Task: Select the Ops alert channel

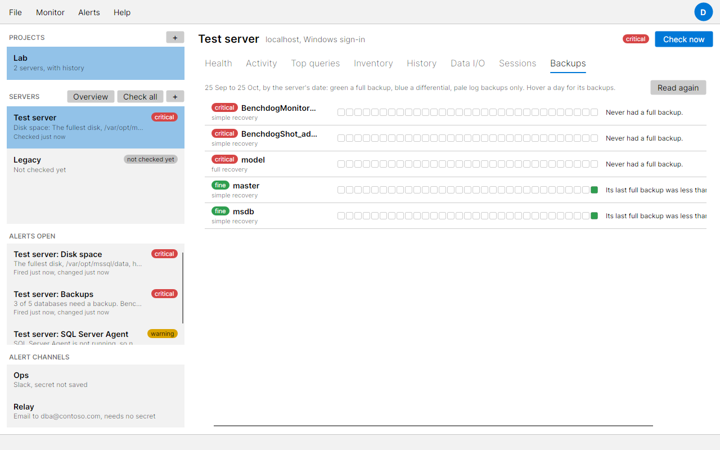Action: pos(96,380)
